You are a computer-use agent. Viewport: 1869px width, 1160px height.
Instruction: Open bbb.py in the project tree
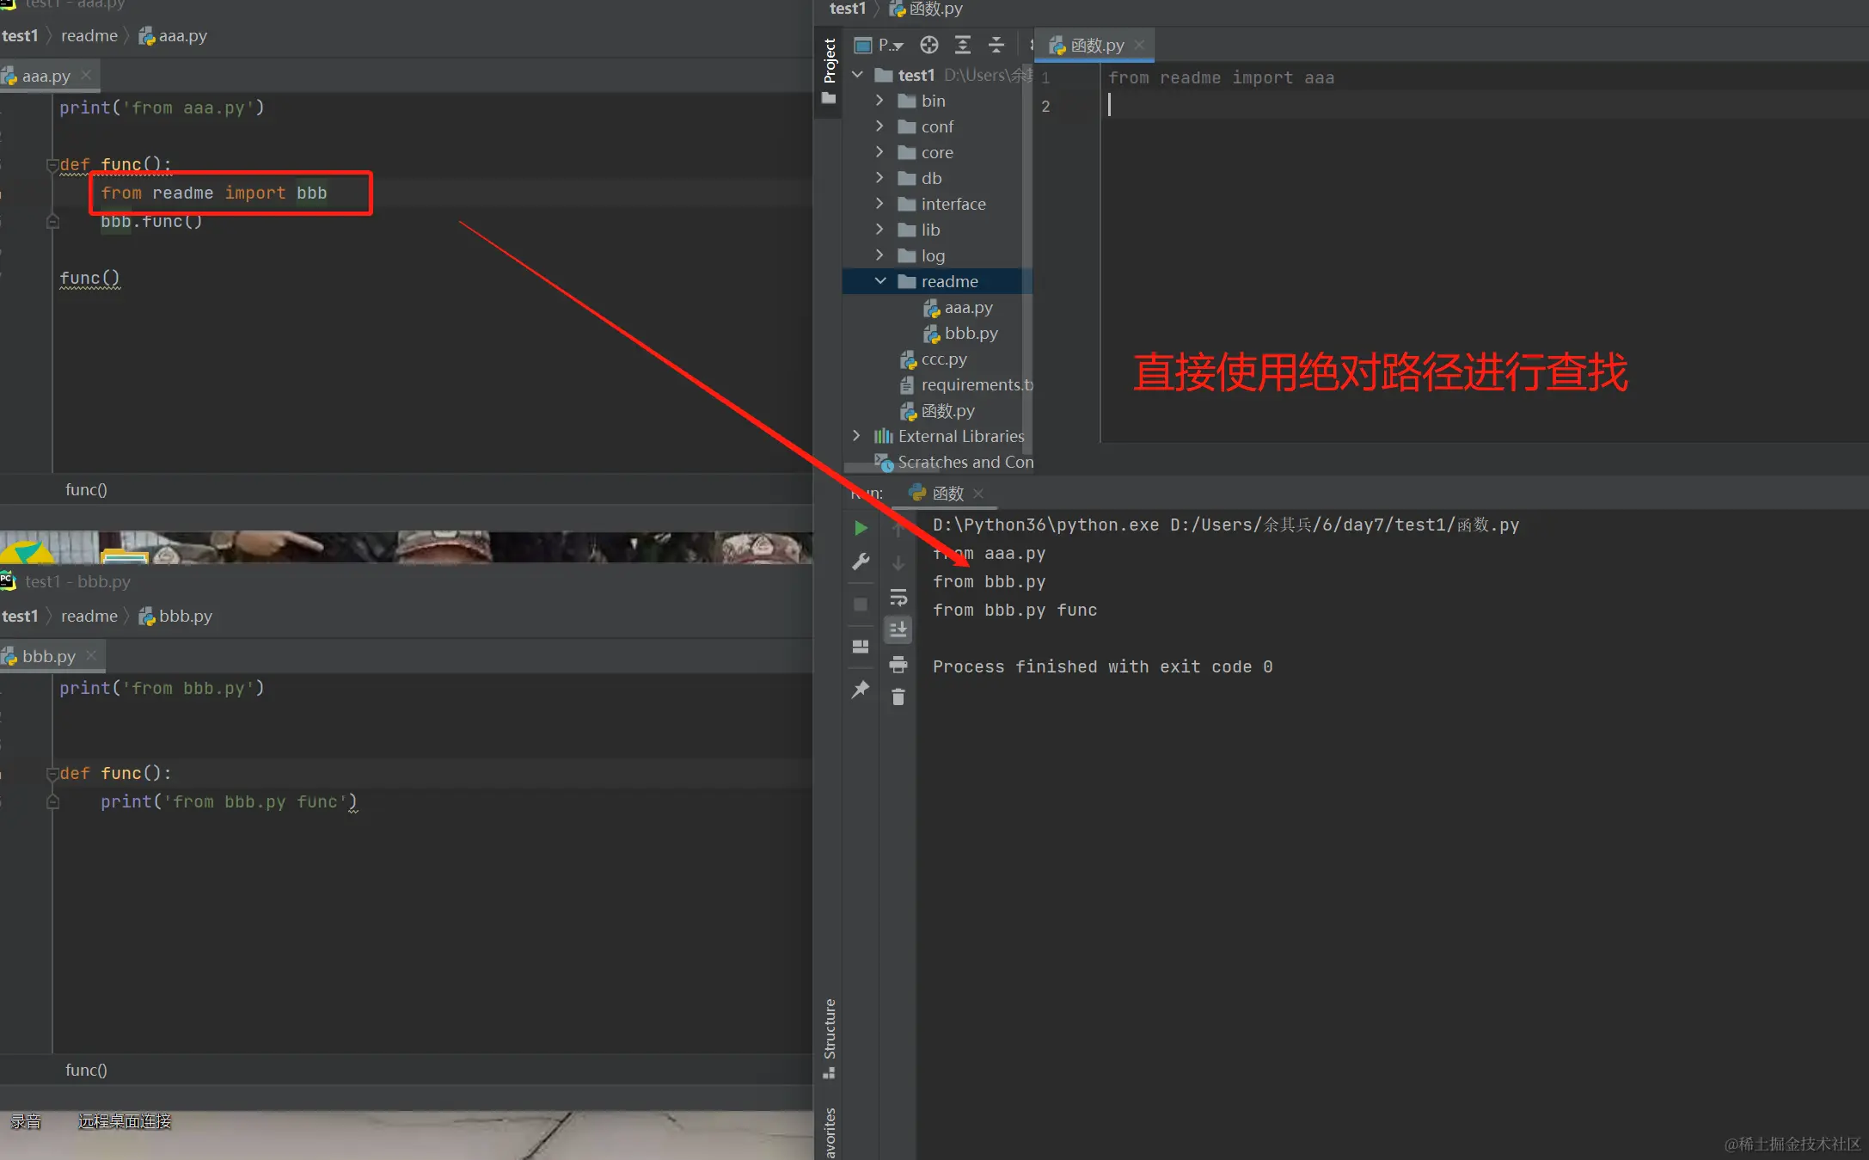coord(971,334)
